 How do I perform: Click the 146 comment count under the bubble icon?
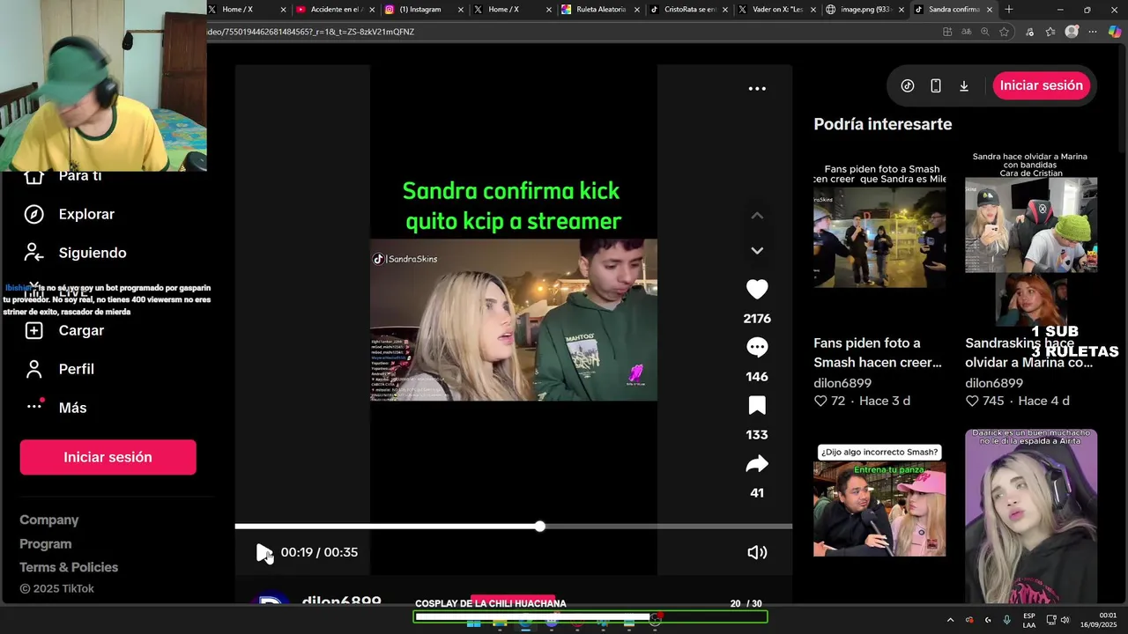click(x=757, y=377)
